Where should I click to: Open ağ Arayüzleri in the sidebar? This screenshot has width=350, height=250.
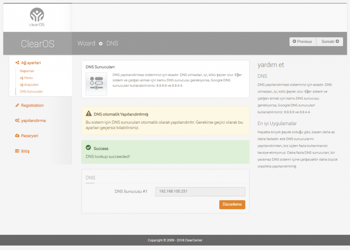(x=29, y=85)
